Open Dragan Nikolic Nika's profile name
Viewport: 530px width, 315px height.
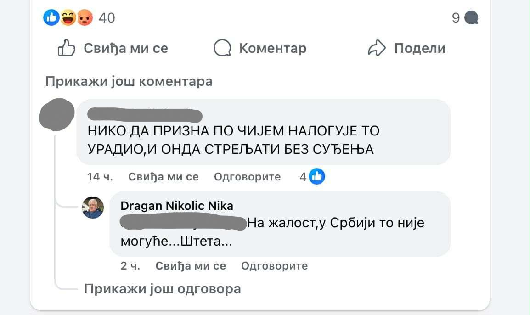click(x=177, y=206)
